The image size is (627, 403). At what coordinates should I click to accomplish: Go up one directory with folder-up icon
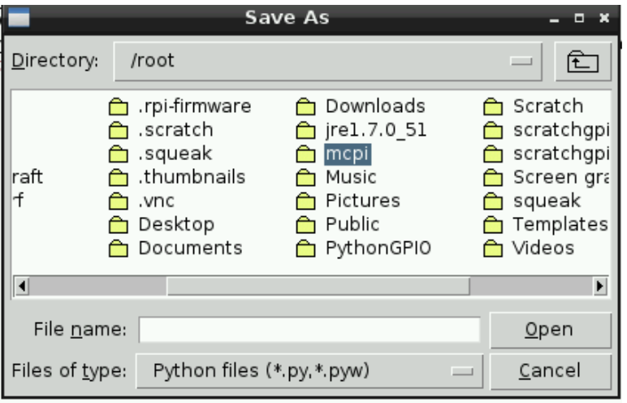[583, 62]
